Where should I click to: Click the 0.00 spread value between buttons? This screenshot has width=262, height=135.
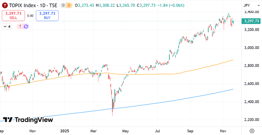point(30,16)
